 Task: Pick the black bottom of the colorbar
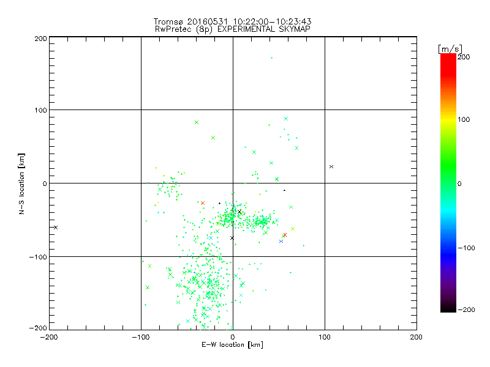coord(448,309)
